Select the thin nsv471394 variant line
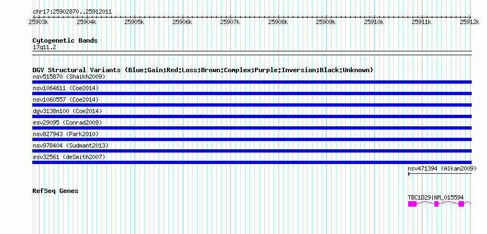 pos(440,174)
